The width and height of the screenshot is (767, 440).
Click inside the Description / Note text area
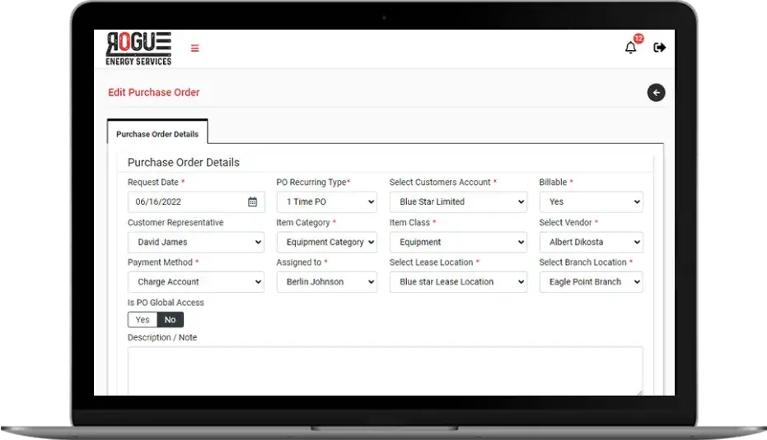[x=385, y=370]
